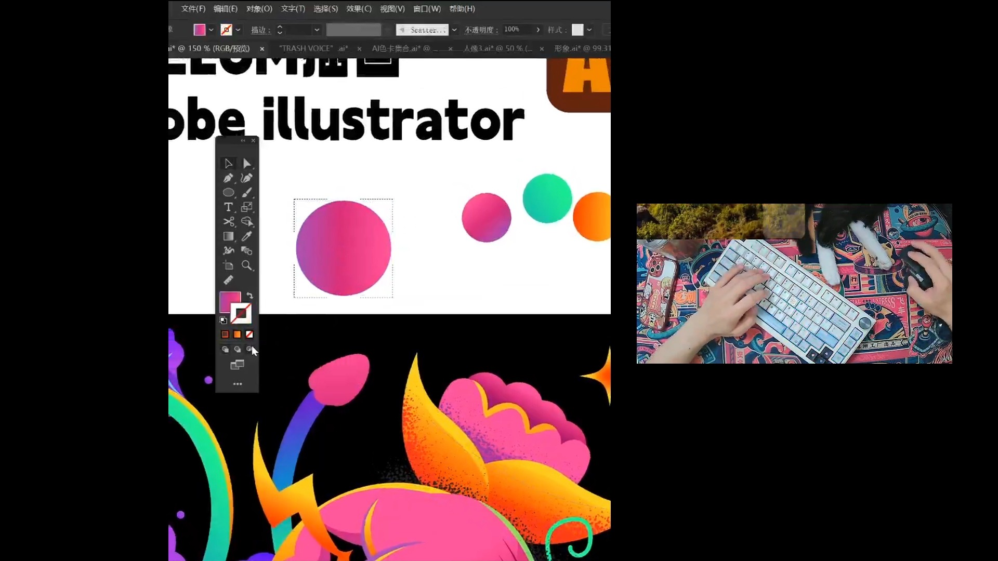The width and height of the screenshot is (998, 561).
Task: Switch to AI色卡集合.ai tab
Action: point(404,48)
